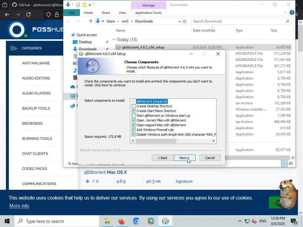Click Users in address breadcrumb

pyautogui.click(x=111, y=21)
